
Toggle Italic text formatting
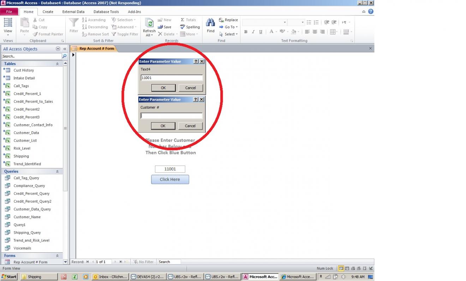[x=253, y=32]
